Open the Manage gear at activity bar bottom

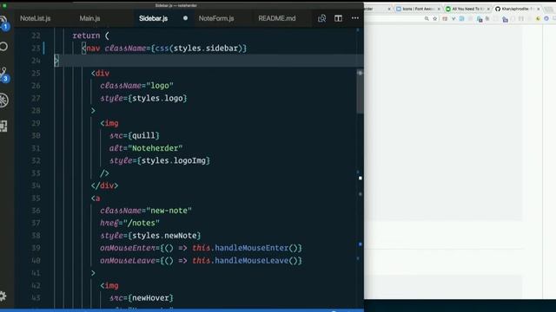click(x=3, y=296)
